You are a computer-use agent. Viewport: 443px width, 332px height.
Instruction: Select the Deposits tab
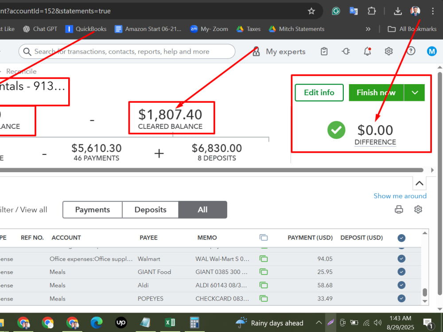(x=150, y=210)
